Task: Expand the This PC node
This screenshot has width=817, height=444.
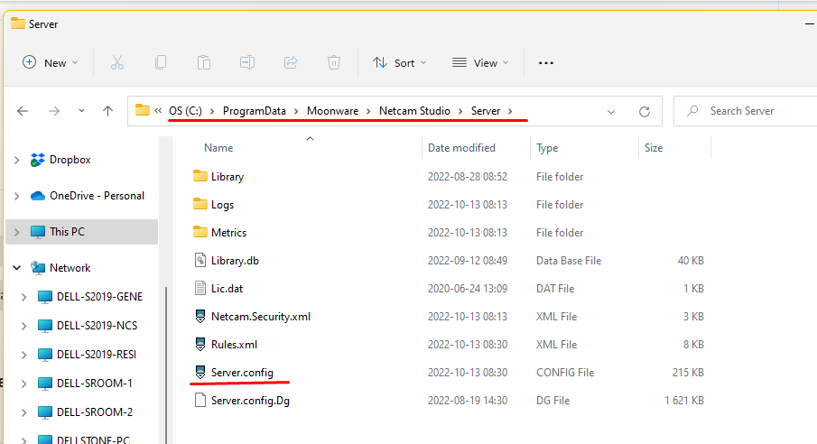Action: [16, 232]
